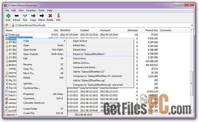Select Add to "GalaxyS2RootNew.zip"
The width and height of the screenshot is (199, 122).
(x=89, y=81)
